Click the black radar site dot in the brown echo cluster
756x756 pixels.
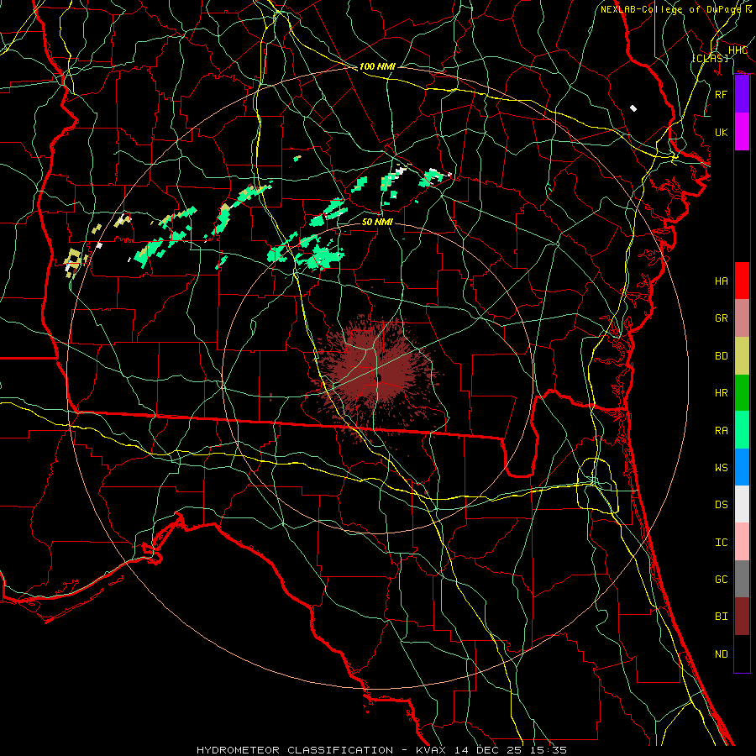coord(379,377)
